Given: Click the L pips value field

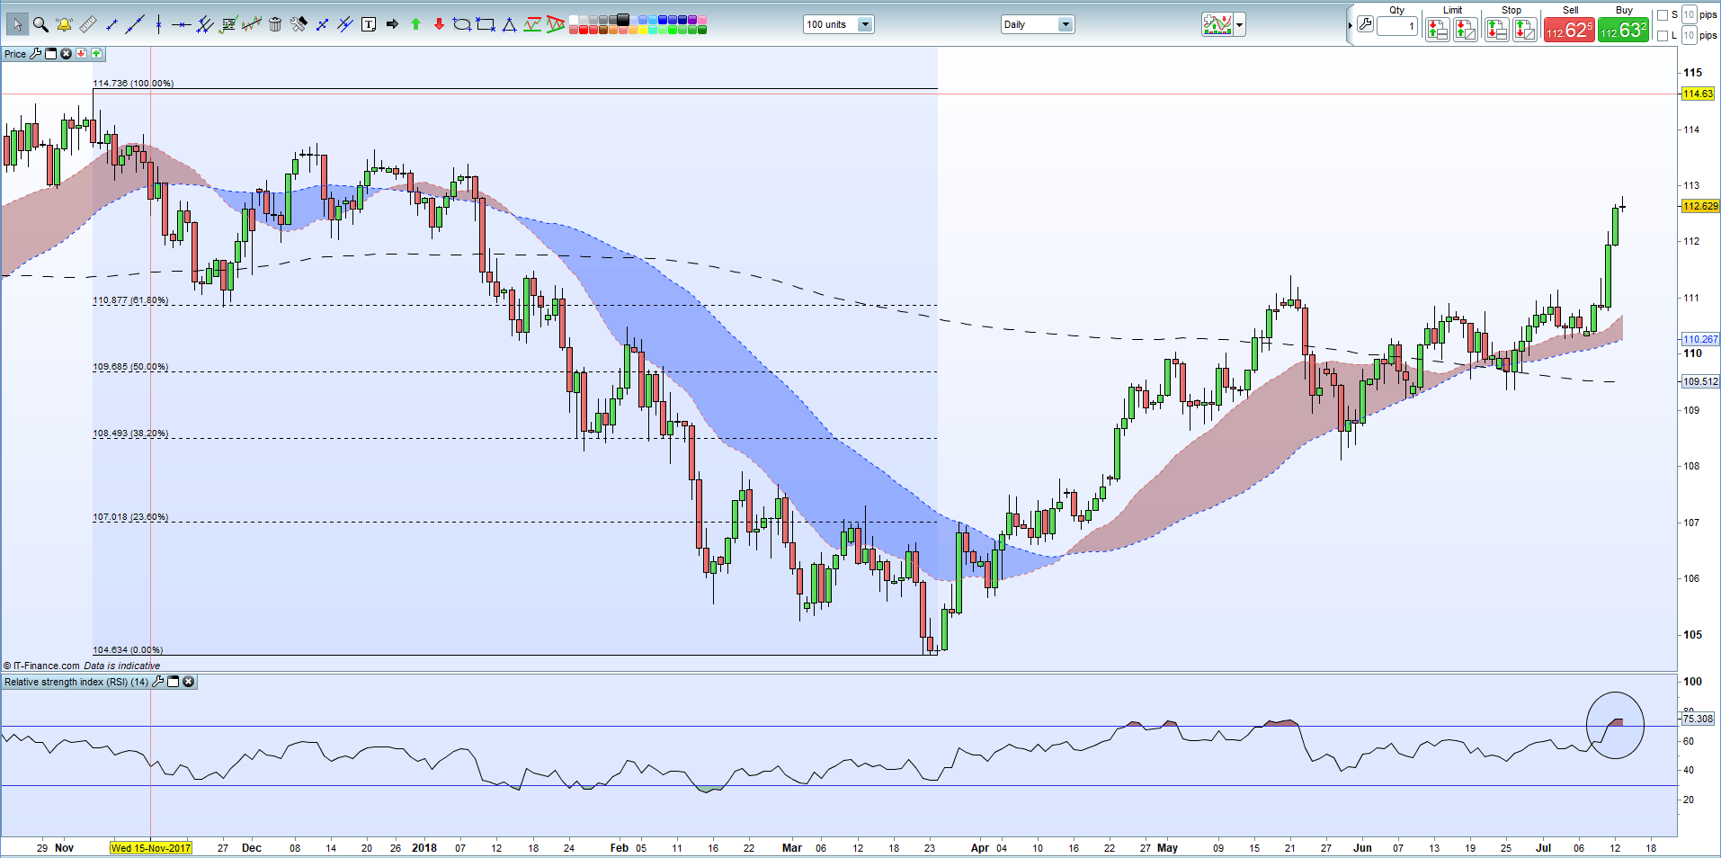Looking at the screenshot, I should pos(1689,35).
